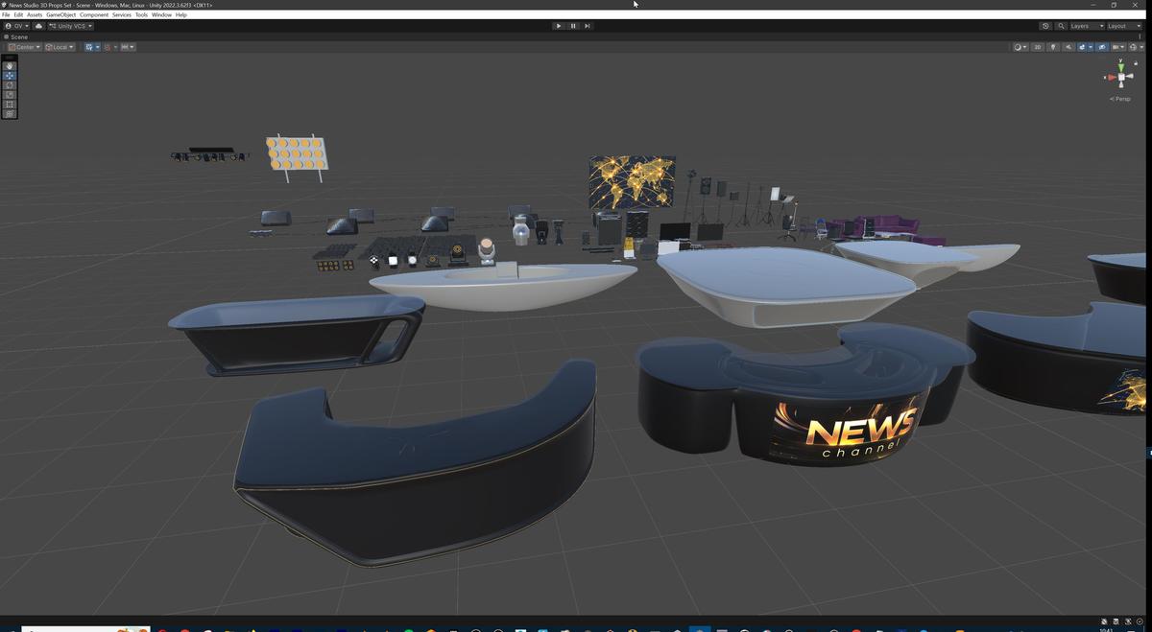Viewport: 1152px width, 632px height.
Task: Open the scene camera settings
Action: [1118, 47]
